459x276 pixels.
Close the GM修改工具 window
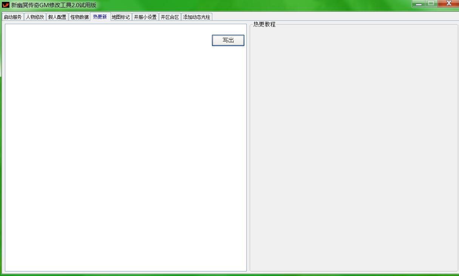click(x=449, y=4)
